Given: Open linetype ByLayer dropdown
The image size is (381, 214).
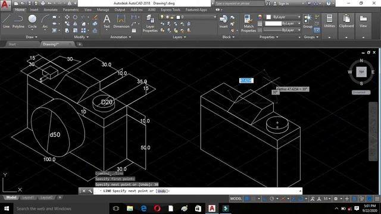Looking at the screenshot, I should 283,30.
